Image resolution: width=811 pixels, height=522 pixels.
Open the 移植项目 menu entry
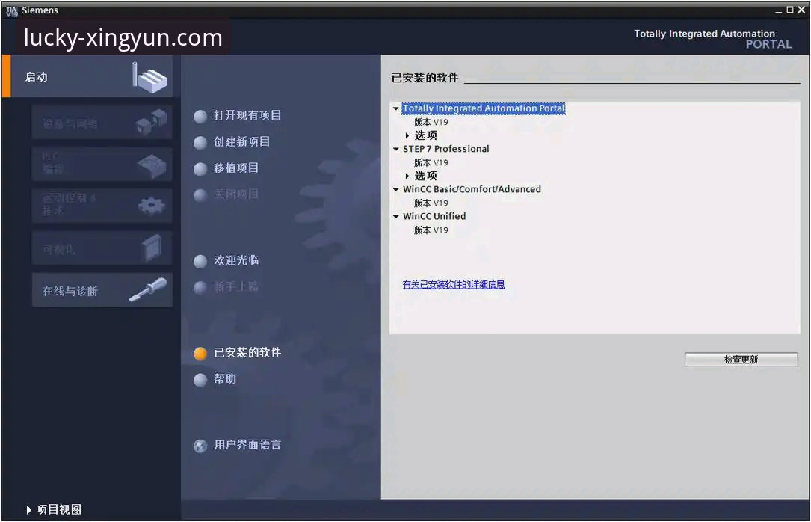(x=236, y=168)
